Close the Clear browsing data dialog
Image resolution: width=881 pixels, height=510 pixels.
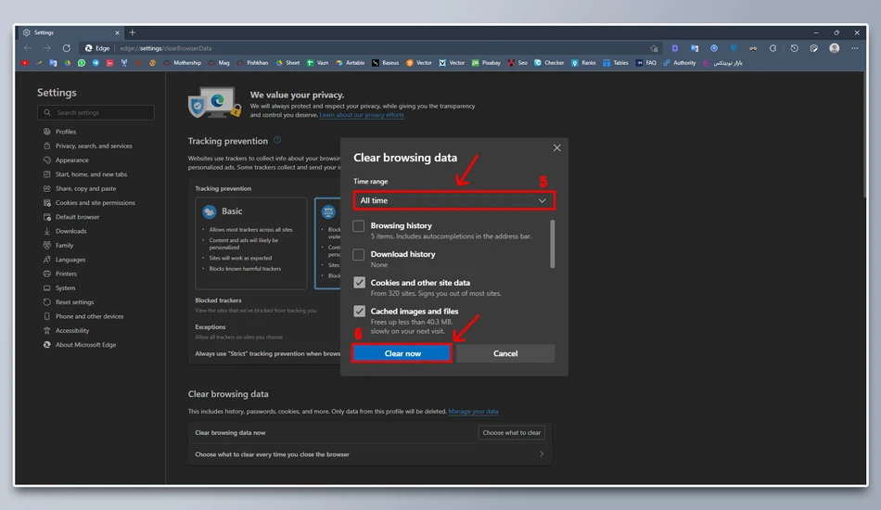(x=556, y=147)
